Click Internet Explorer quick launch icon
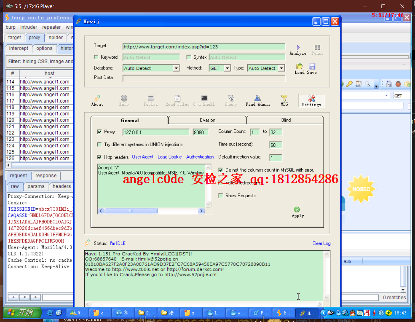 click(x=49, y=313)
